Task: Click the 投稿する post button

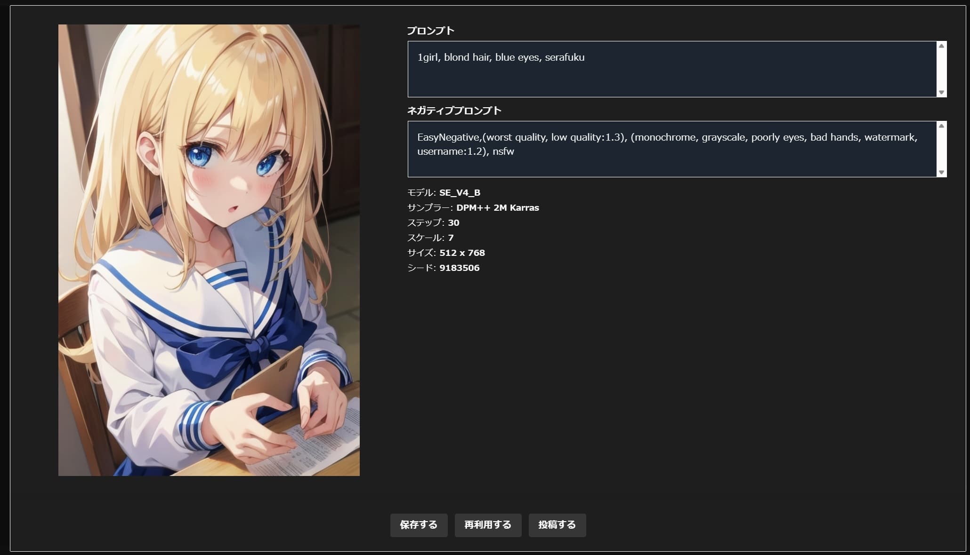Action: (x=557, y=525)
